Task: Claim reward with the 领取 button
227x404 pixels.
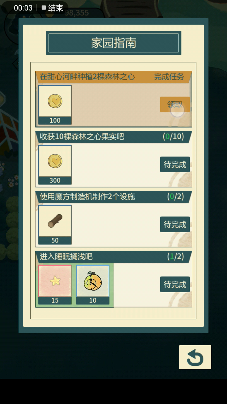Action: 175,104
